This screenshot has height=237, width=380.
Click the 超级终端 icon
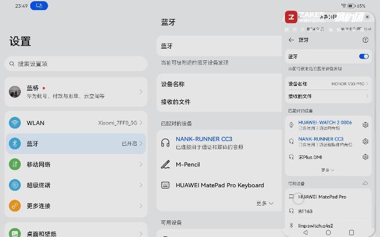[15, 185]
